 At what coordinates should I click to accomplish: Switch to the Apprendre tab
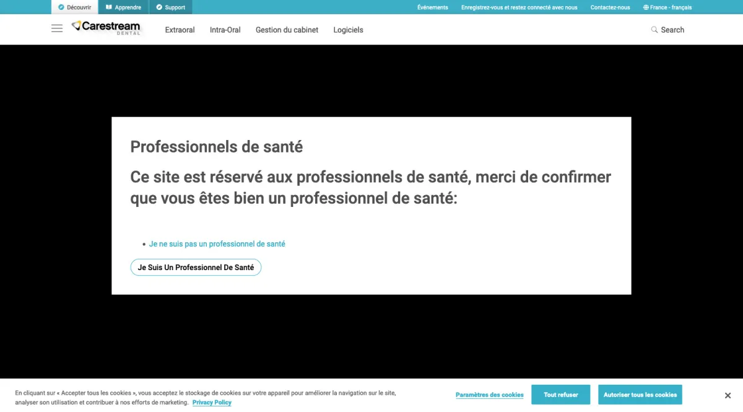coord(123,7)
